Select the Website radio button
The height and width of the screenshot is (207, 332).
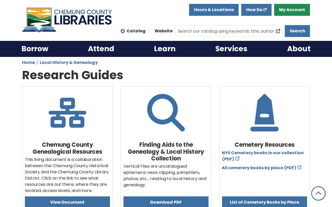point(150,31)
